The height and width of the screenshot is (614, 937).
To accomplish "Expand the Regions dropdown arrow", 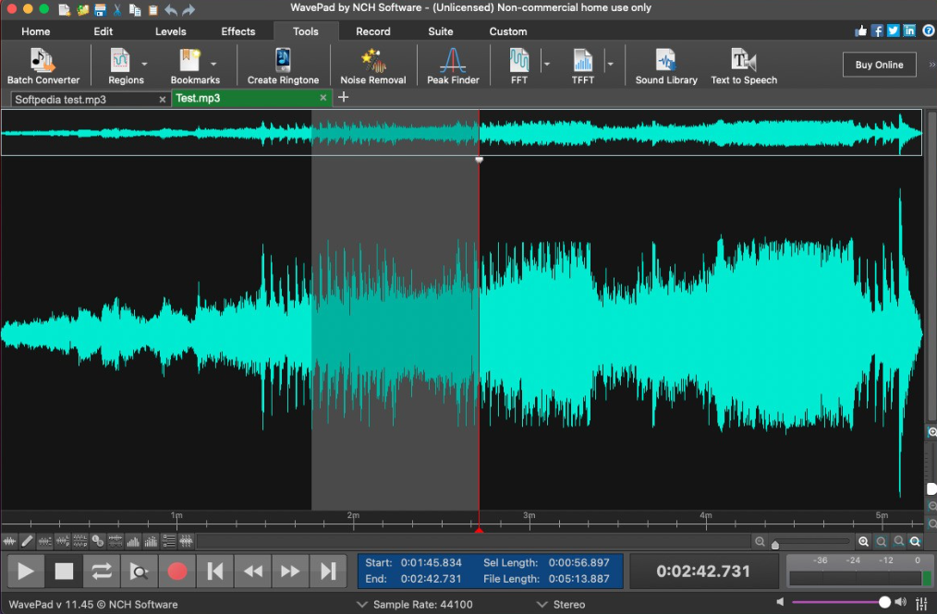I will pyautogui.click(x=144, y=64).
